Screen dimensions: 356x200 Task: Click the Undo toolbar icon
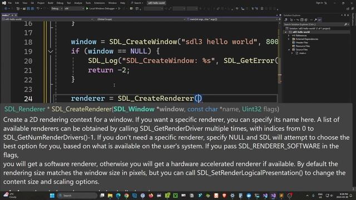pyautogui.click(x=38, y=9)
